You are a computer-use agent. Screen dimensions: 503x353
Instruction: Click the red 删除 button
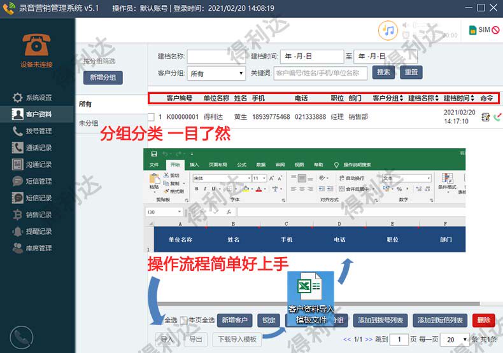click(x=484, y=321)
